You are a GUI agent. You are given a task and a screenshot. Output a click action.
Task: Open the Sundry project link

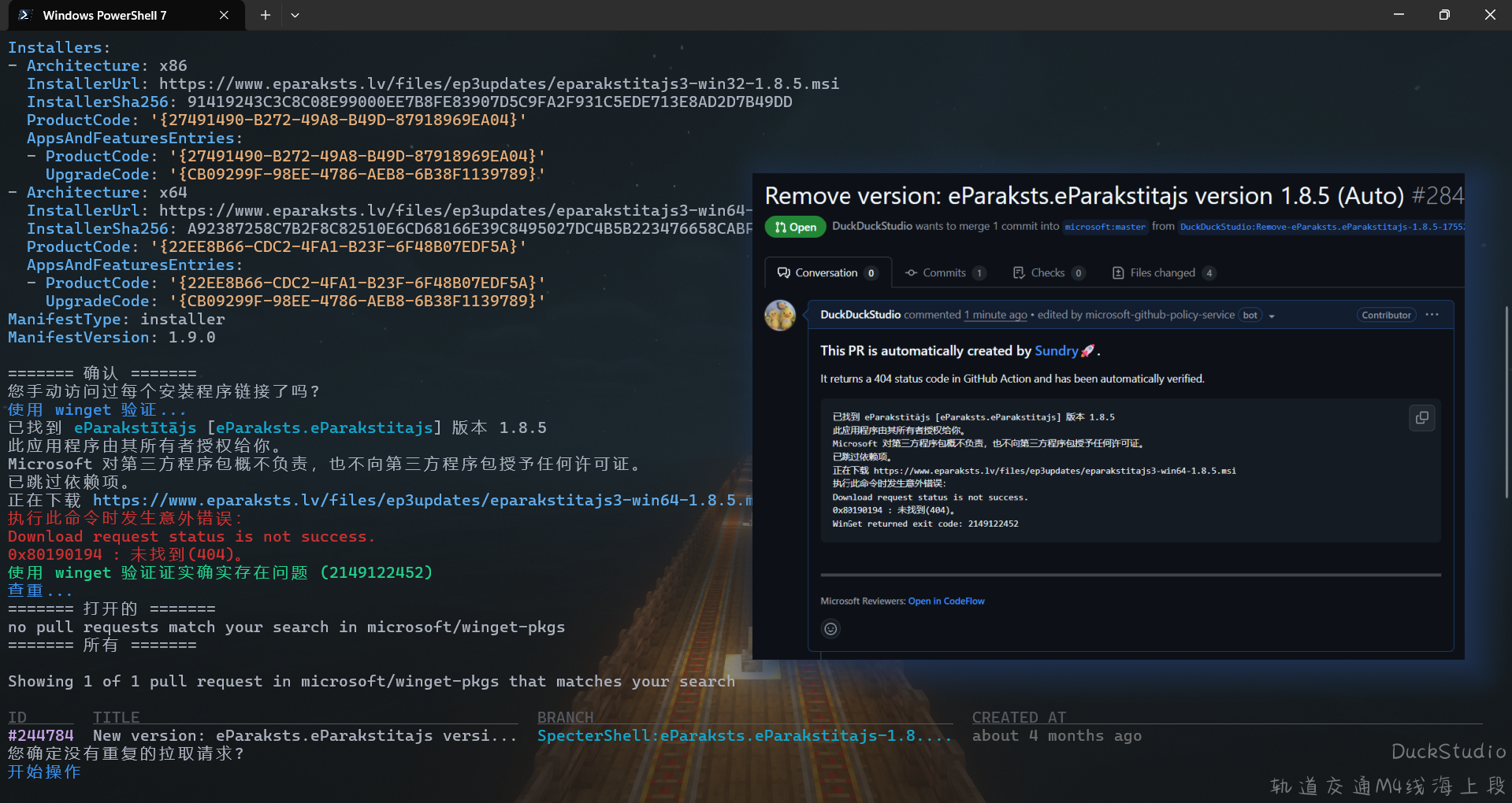1056,350
